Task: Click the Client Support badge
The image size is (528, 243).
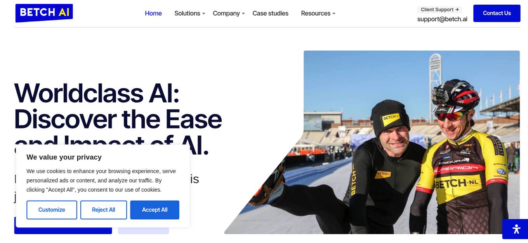Action: (439, 10)
